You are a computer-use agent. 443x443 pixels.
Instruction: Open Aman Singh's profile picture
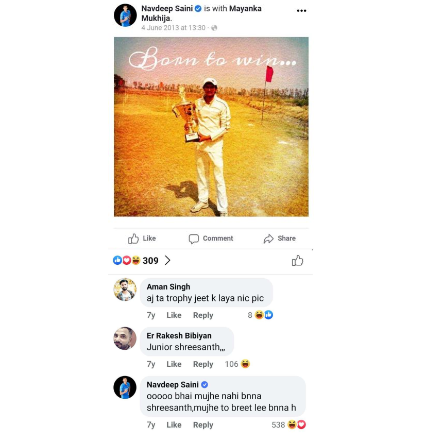(x=125, y=289)
